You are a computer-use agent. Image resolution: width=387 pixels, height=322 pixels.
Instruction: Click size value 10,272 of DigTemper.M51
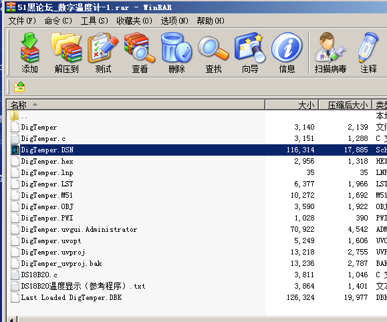302,196
